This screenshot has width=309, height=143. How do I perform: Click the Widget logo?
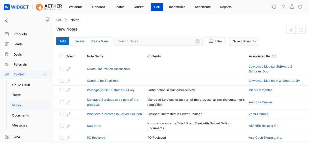coord(16,7)
